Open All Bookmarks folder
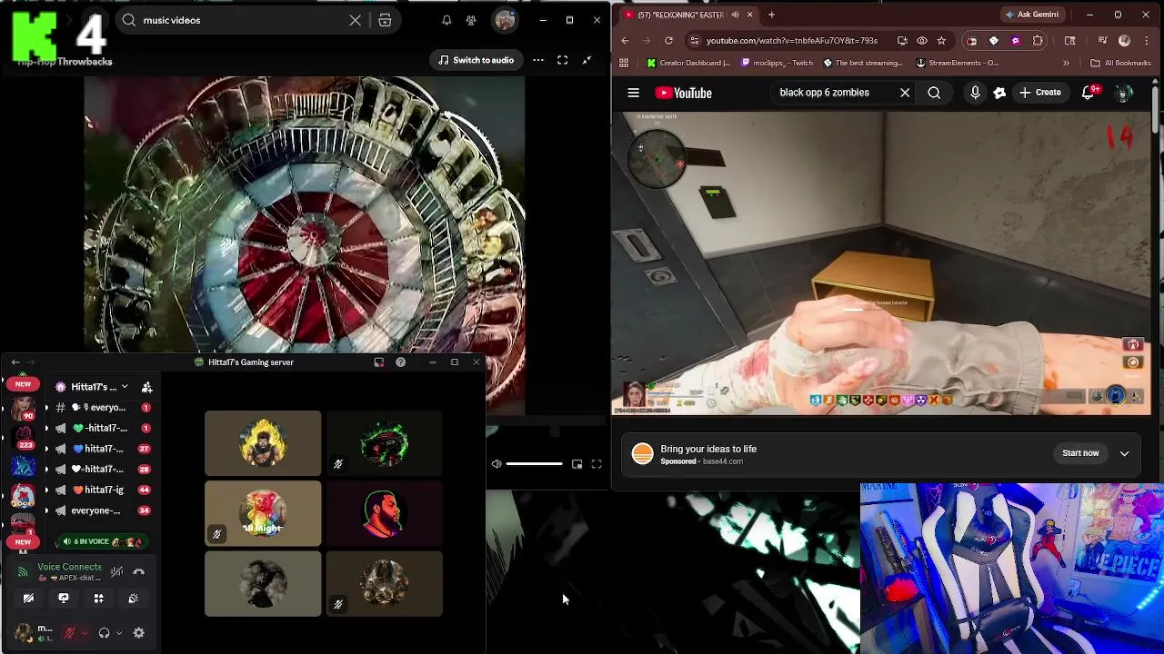 (1120, 64)
